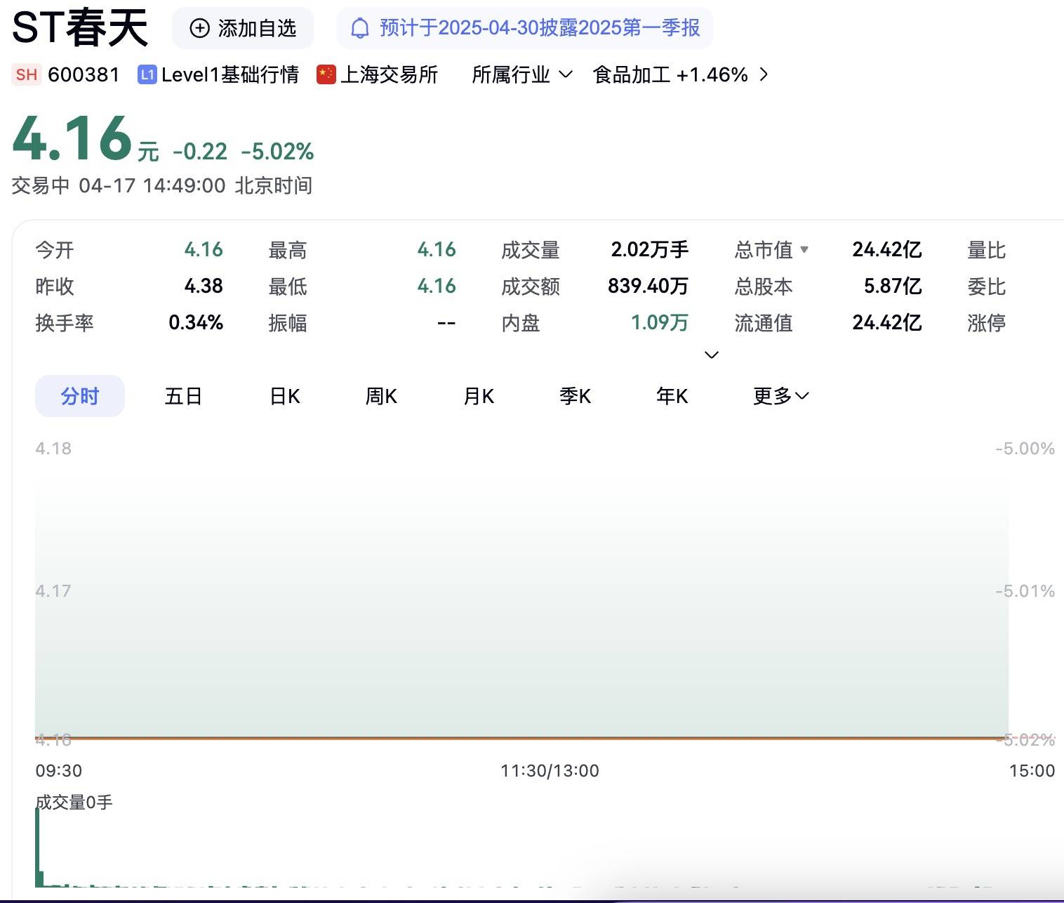The image size is (1064, 903).
Task: Click the L1 Level1 badge icon
Action: (x=147, y=74)
